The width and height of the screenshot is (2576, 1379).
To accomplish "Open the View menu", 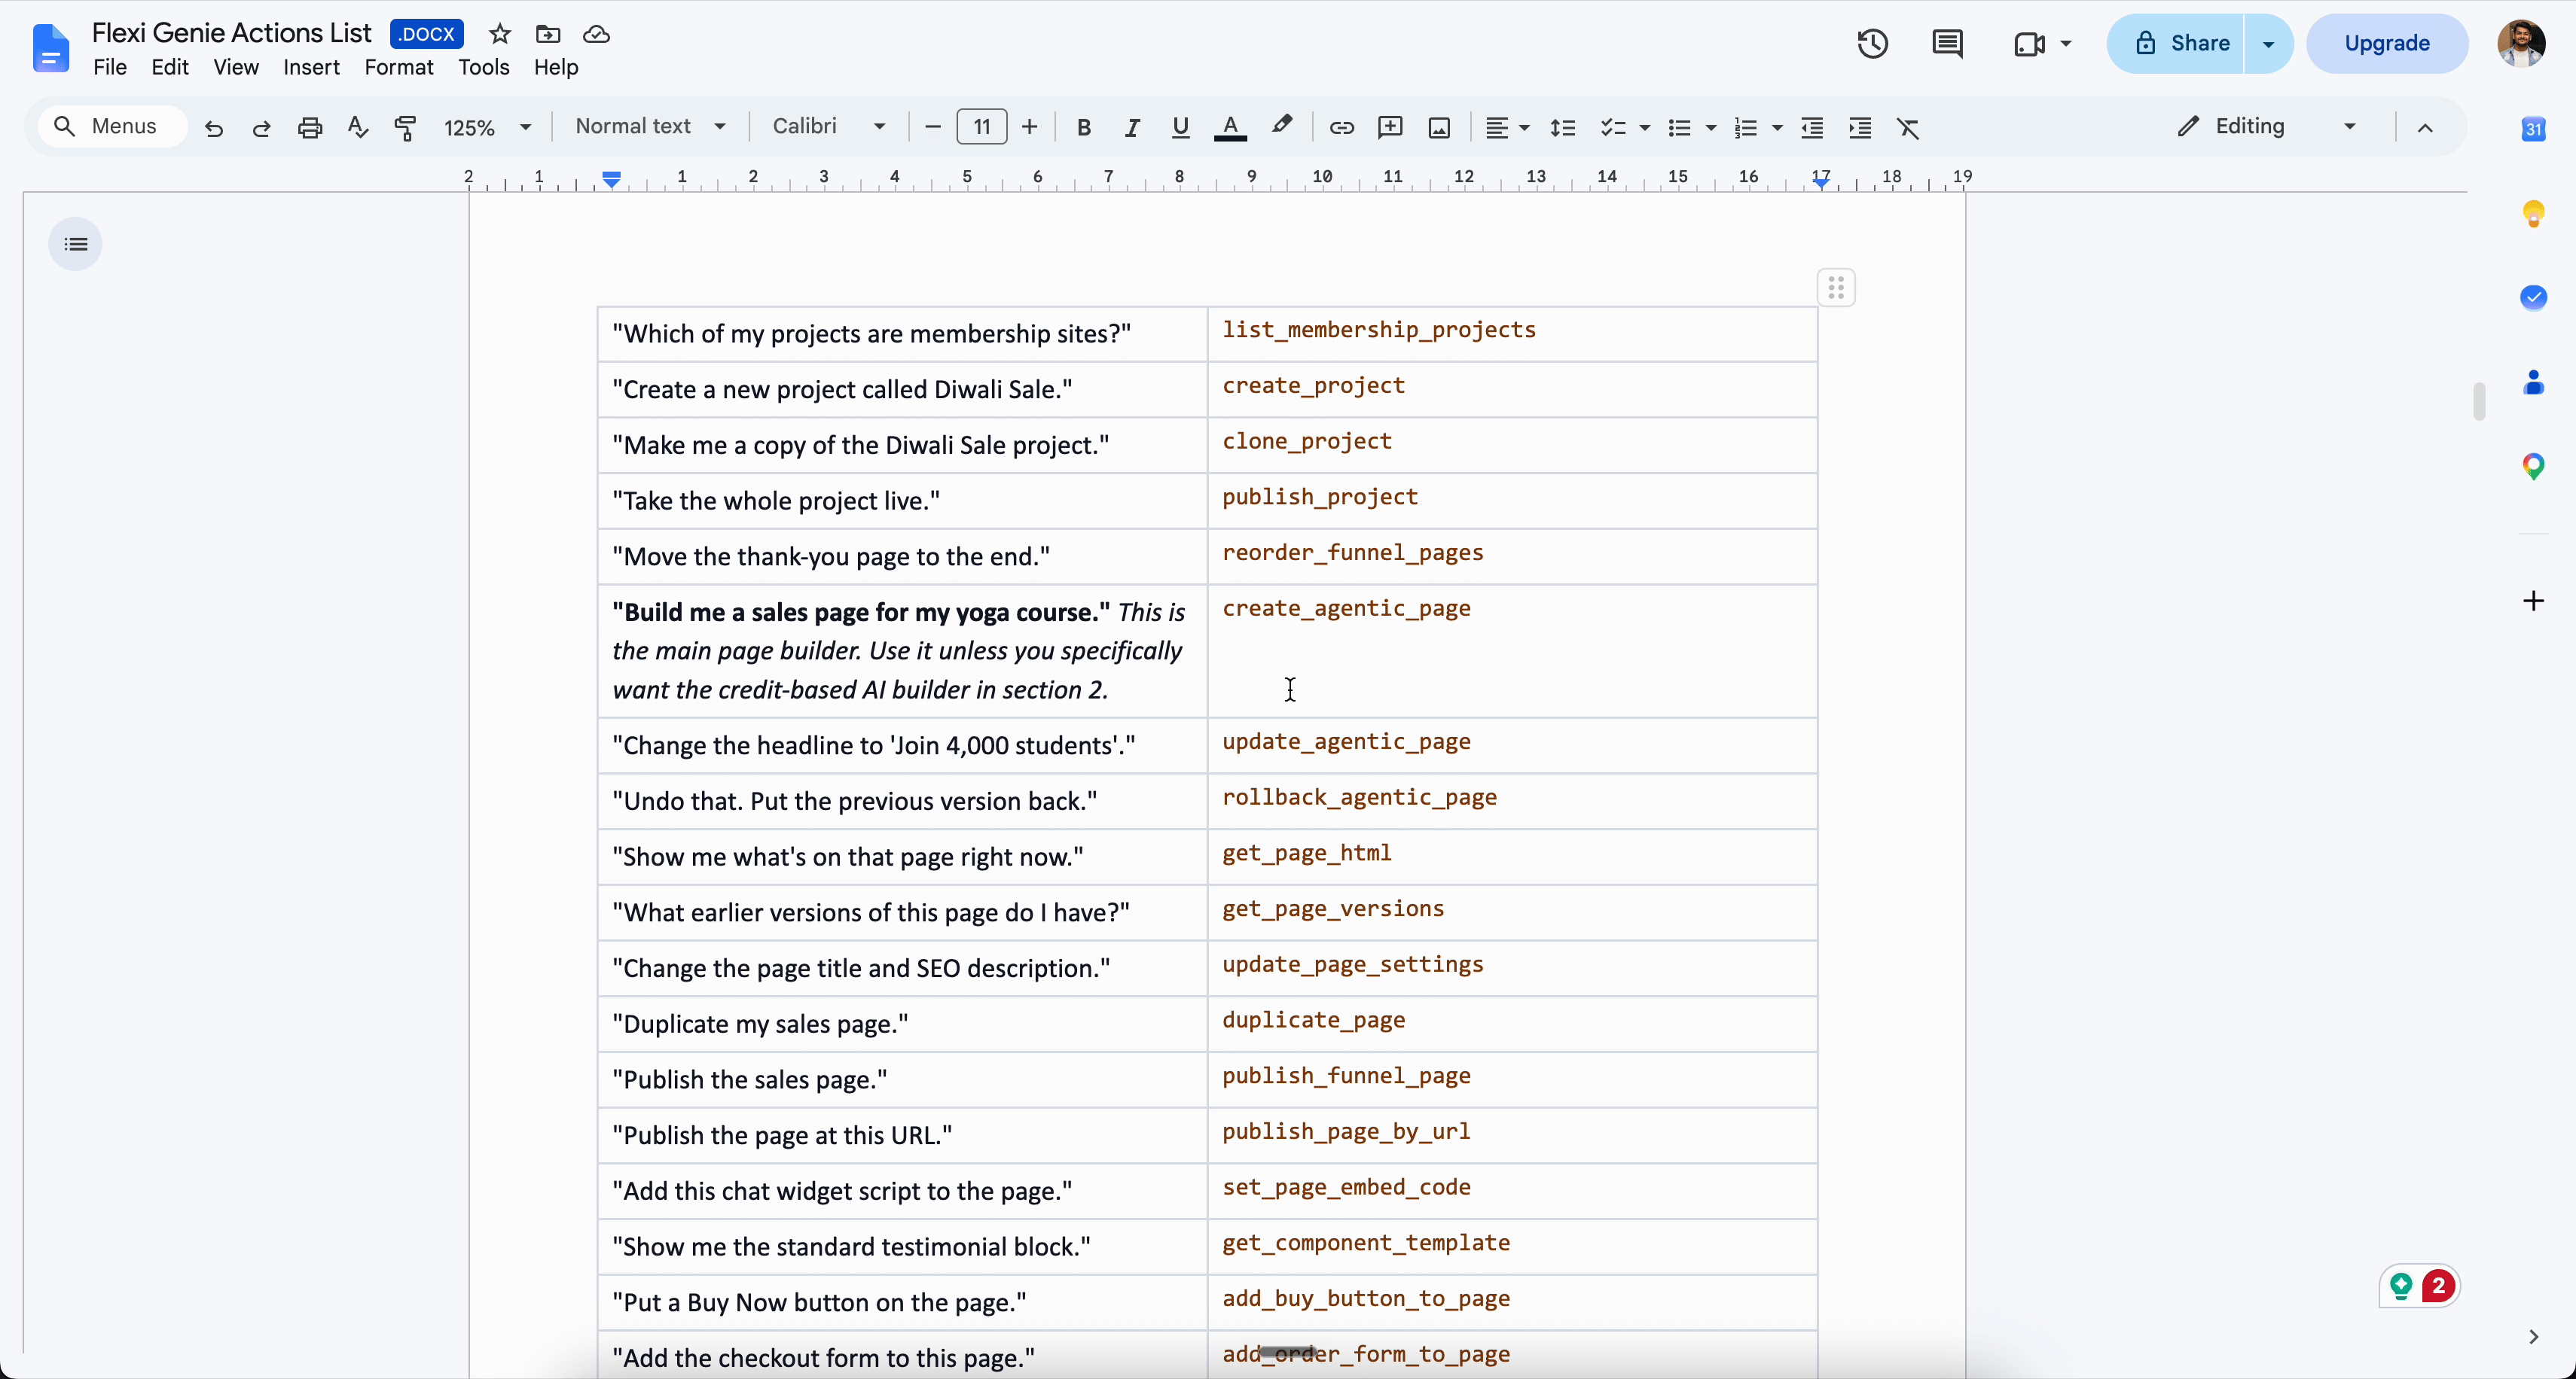I will [236, 68].
